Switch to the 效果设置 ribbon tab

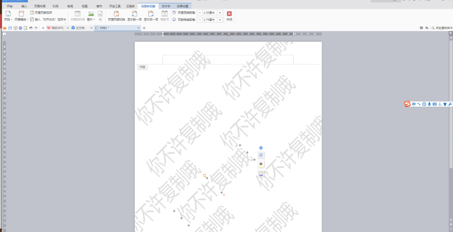pos(182,6)
